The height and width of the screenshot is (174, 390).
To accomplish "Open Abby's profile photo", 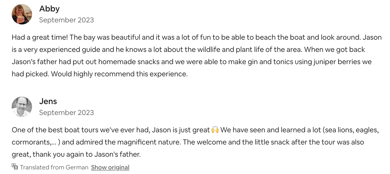I will coord(22,14).
